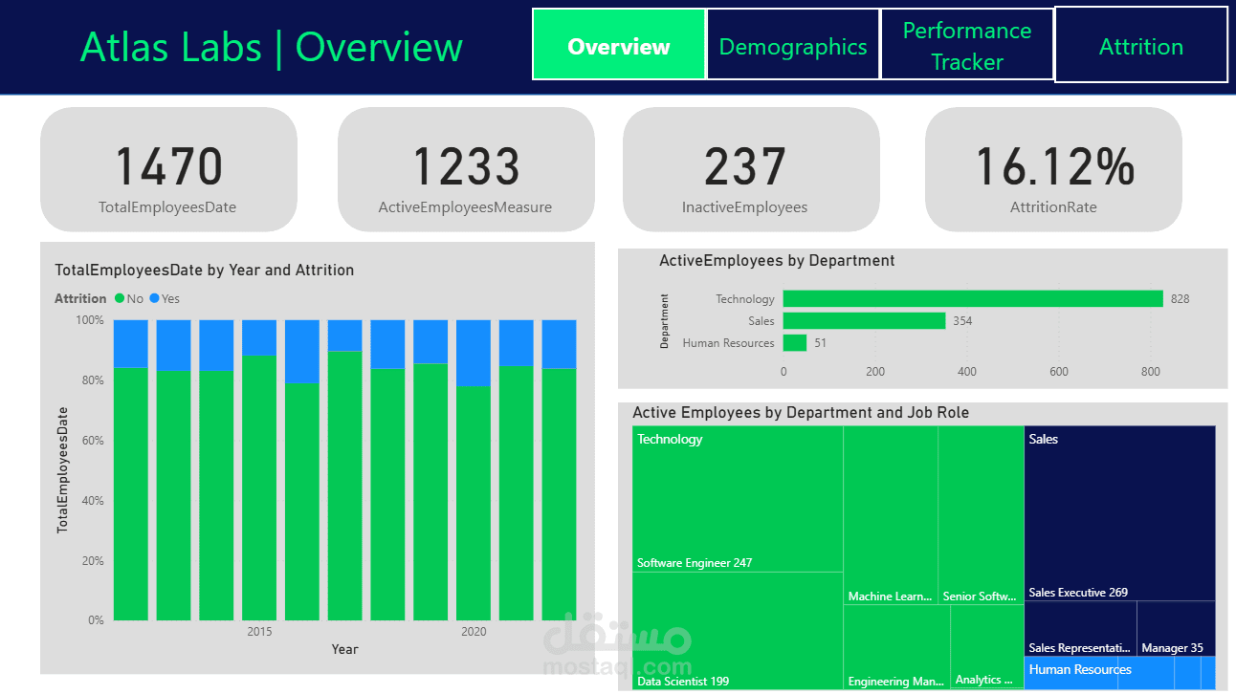
Task: Click the green segment of the last year column
Action: (559, 494)
